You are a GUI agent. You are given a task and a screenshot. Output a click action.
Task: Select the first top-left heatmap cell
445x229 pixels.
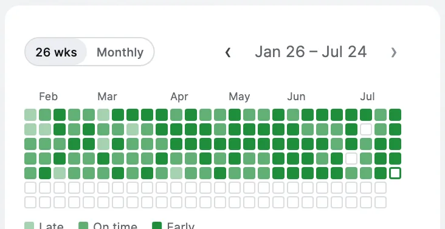tap(30, 115)
